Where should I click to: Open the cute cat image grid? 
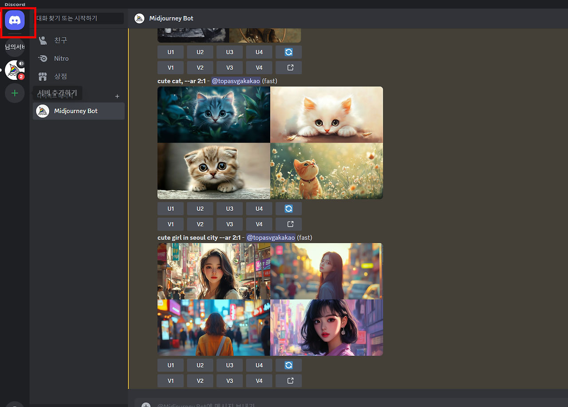coord(270,143)
